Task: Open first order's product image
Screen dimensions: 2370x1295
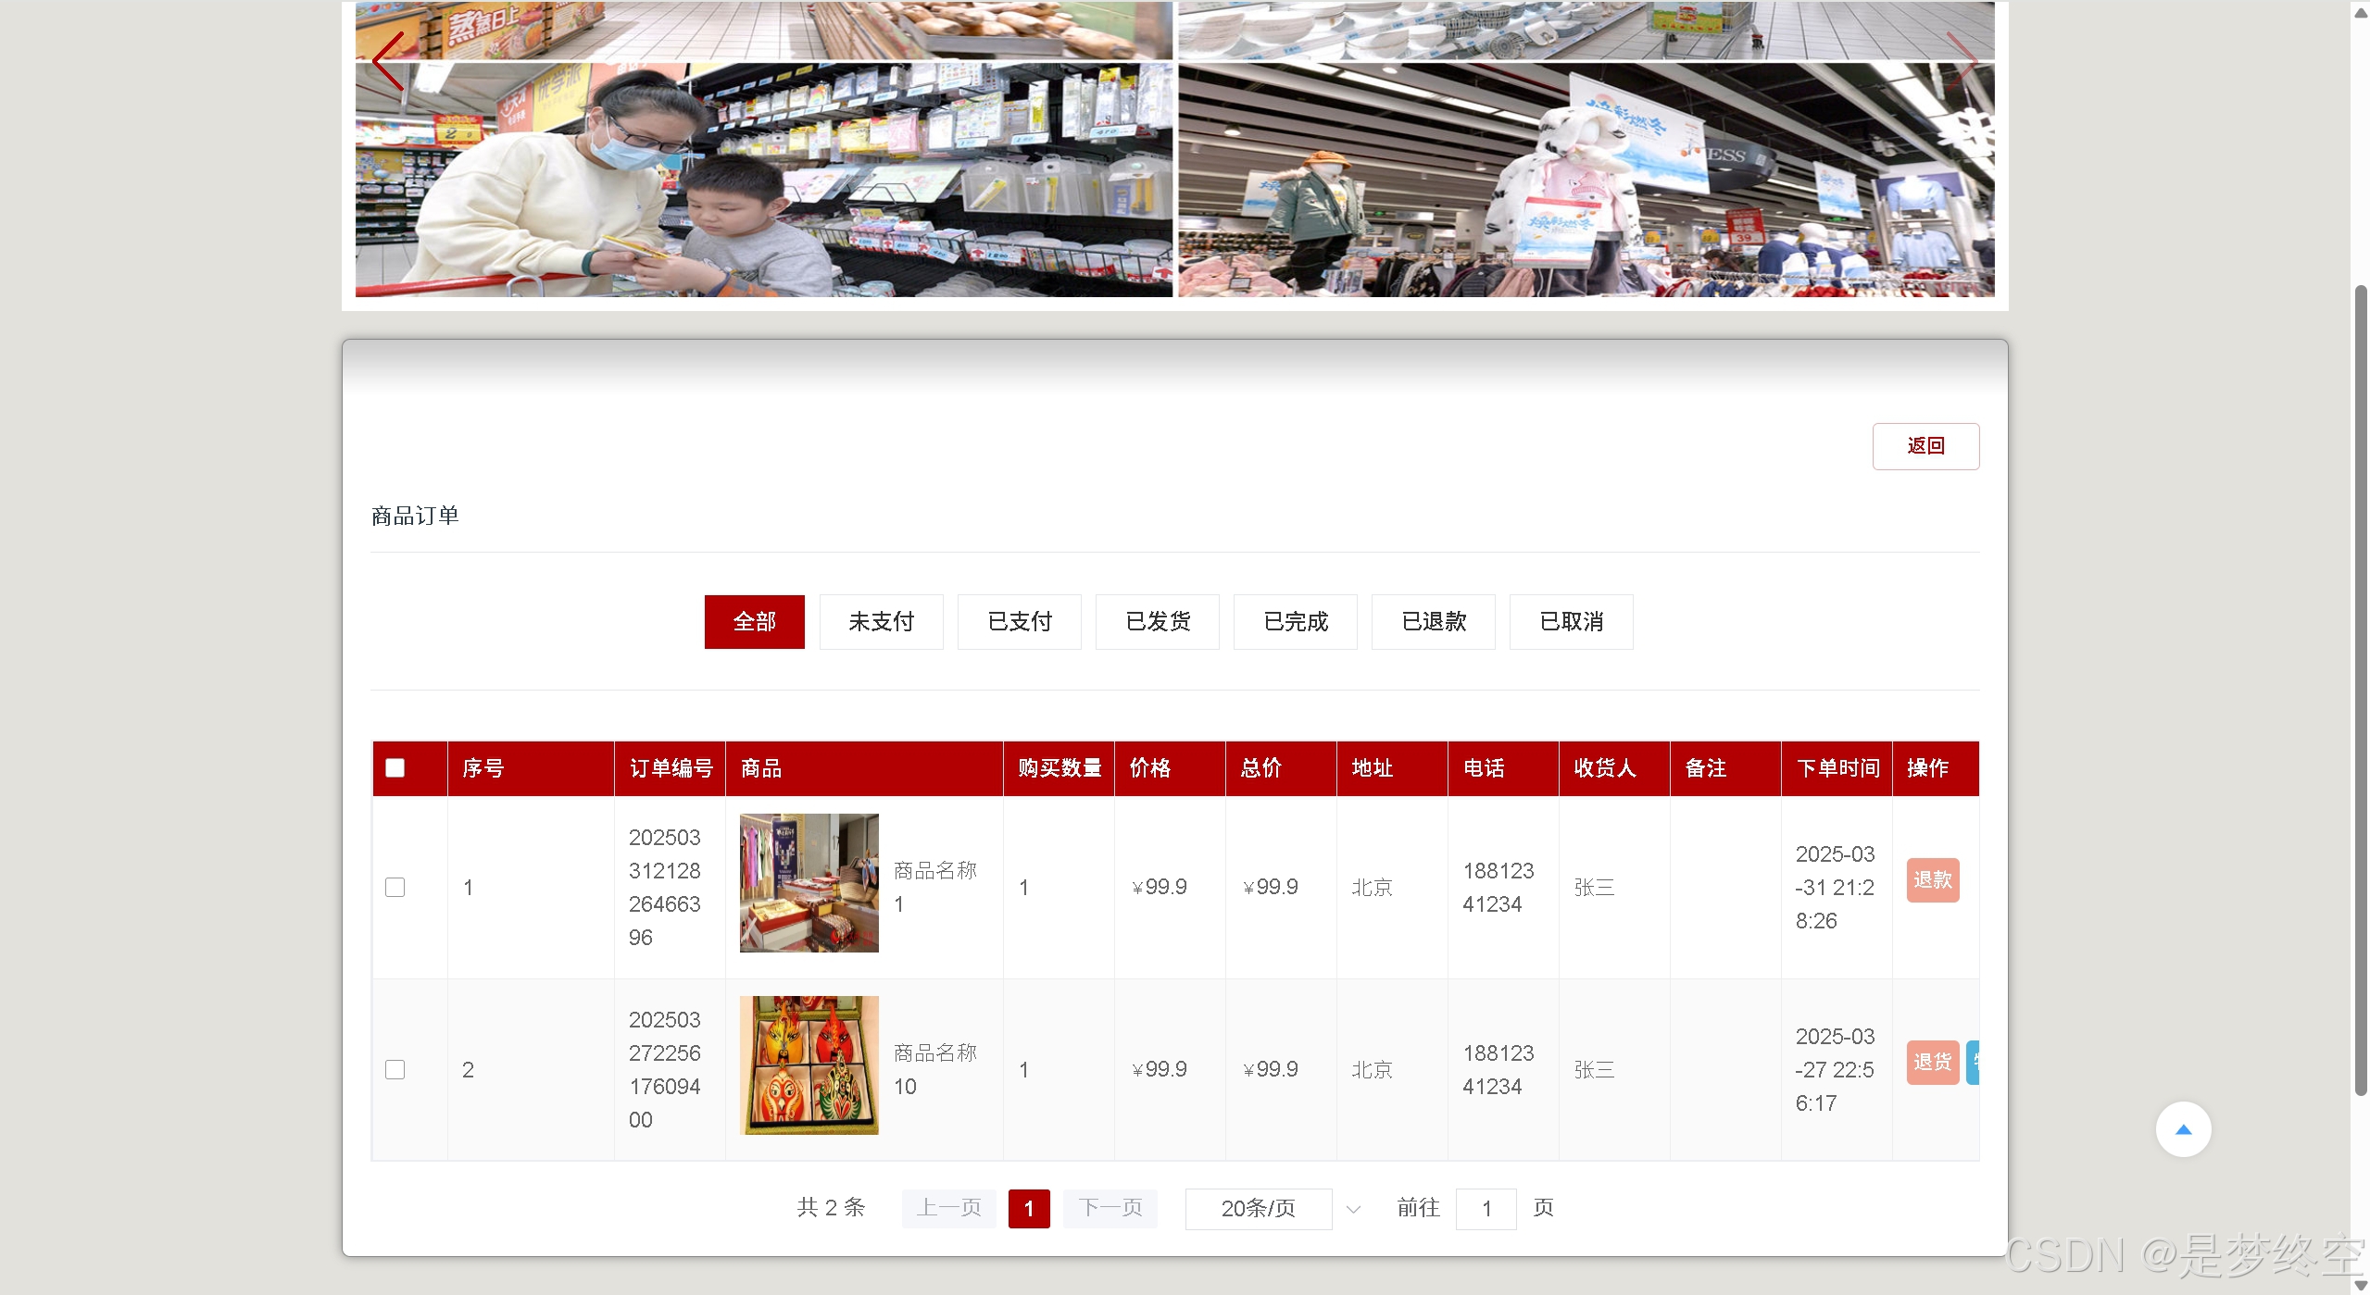Action: [x=809, y=883]
